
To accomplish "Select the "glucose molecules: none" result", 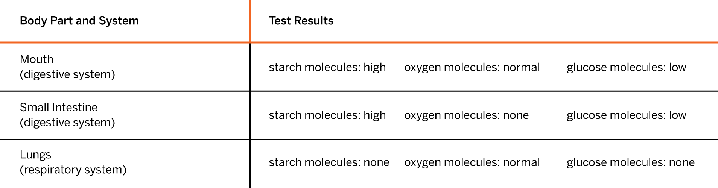I will [x=631, y=162].
